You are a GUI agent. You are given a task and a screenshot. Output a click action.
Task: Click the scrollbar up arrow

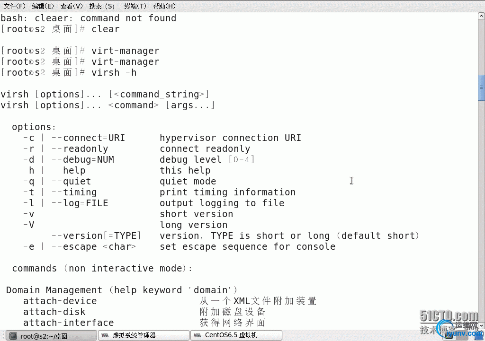(481, 17)
